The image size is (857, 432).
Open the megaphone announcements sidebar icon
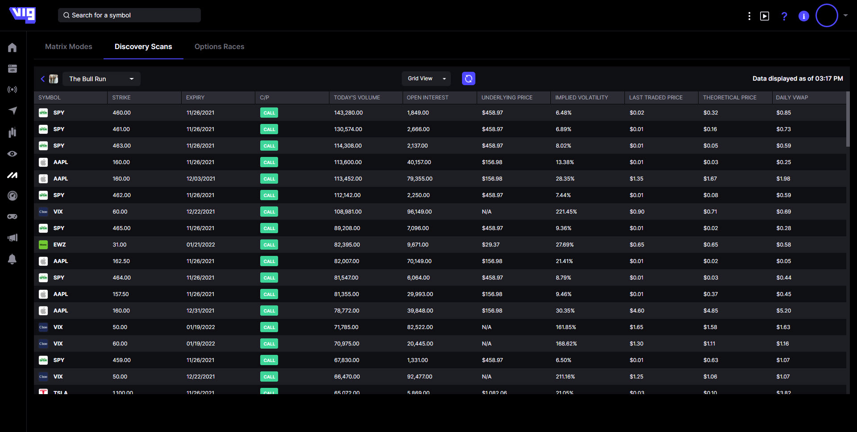pyautogui.click(x=12, y=238)
